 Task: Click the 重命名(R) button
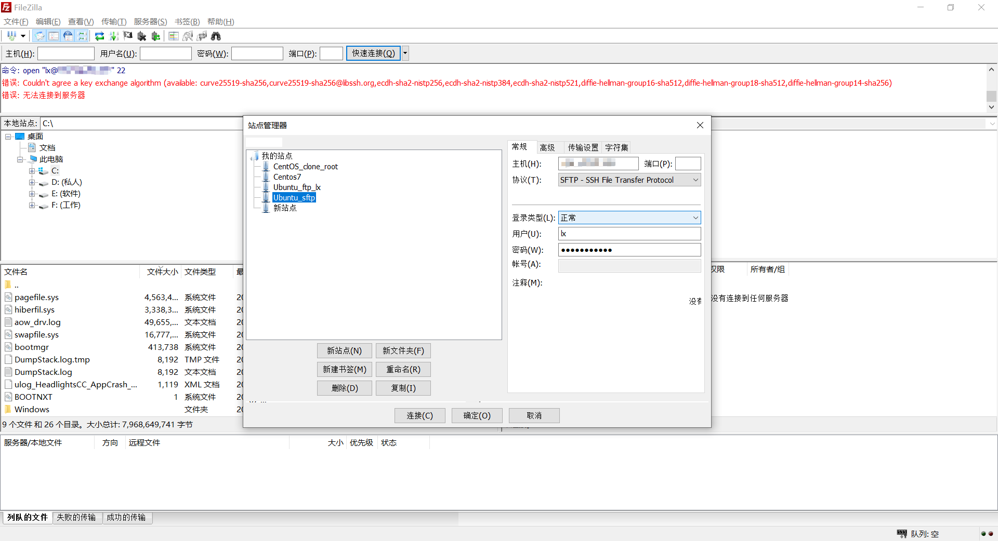coord(403,370)
